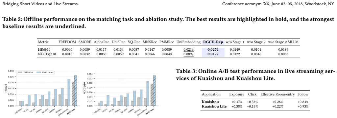Click the 'Effective Room-entry' column header

278,94
